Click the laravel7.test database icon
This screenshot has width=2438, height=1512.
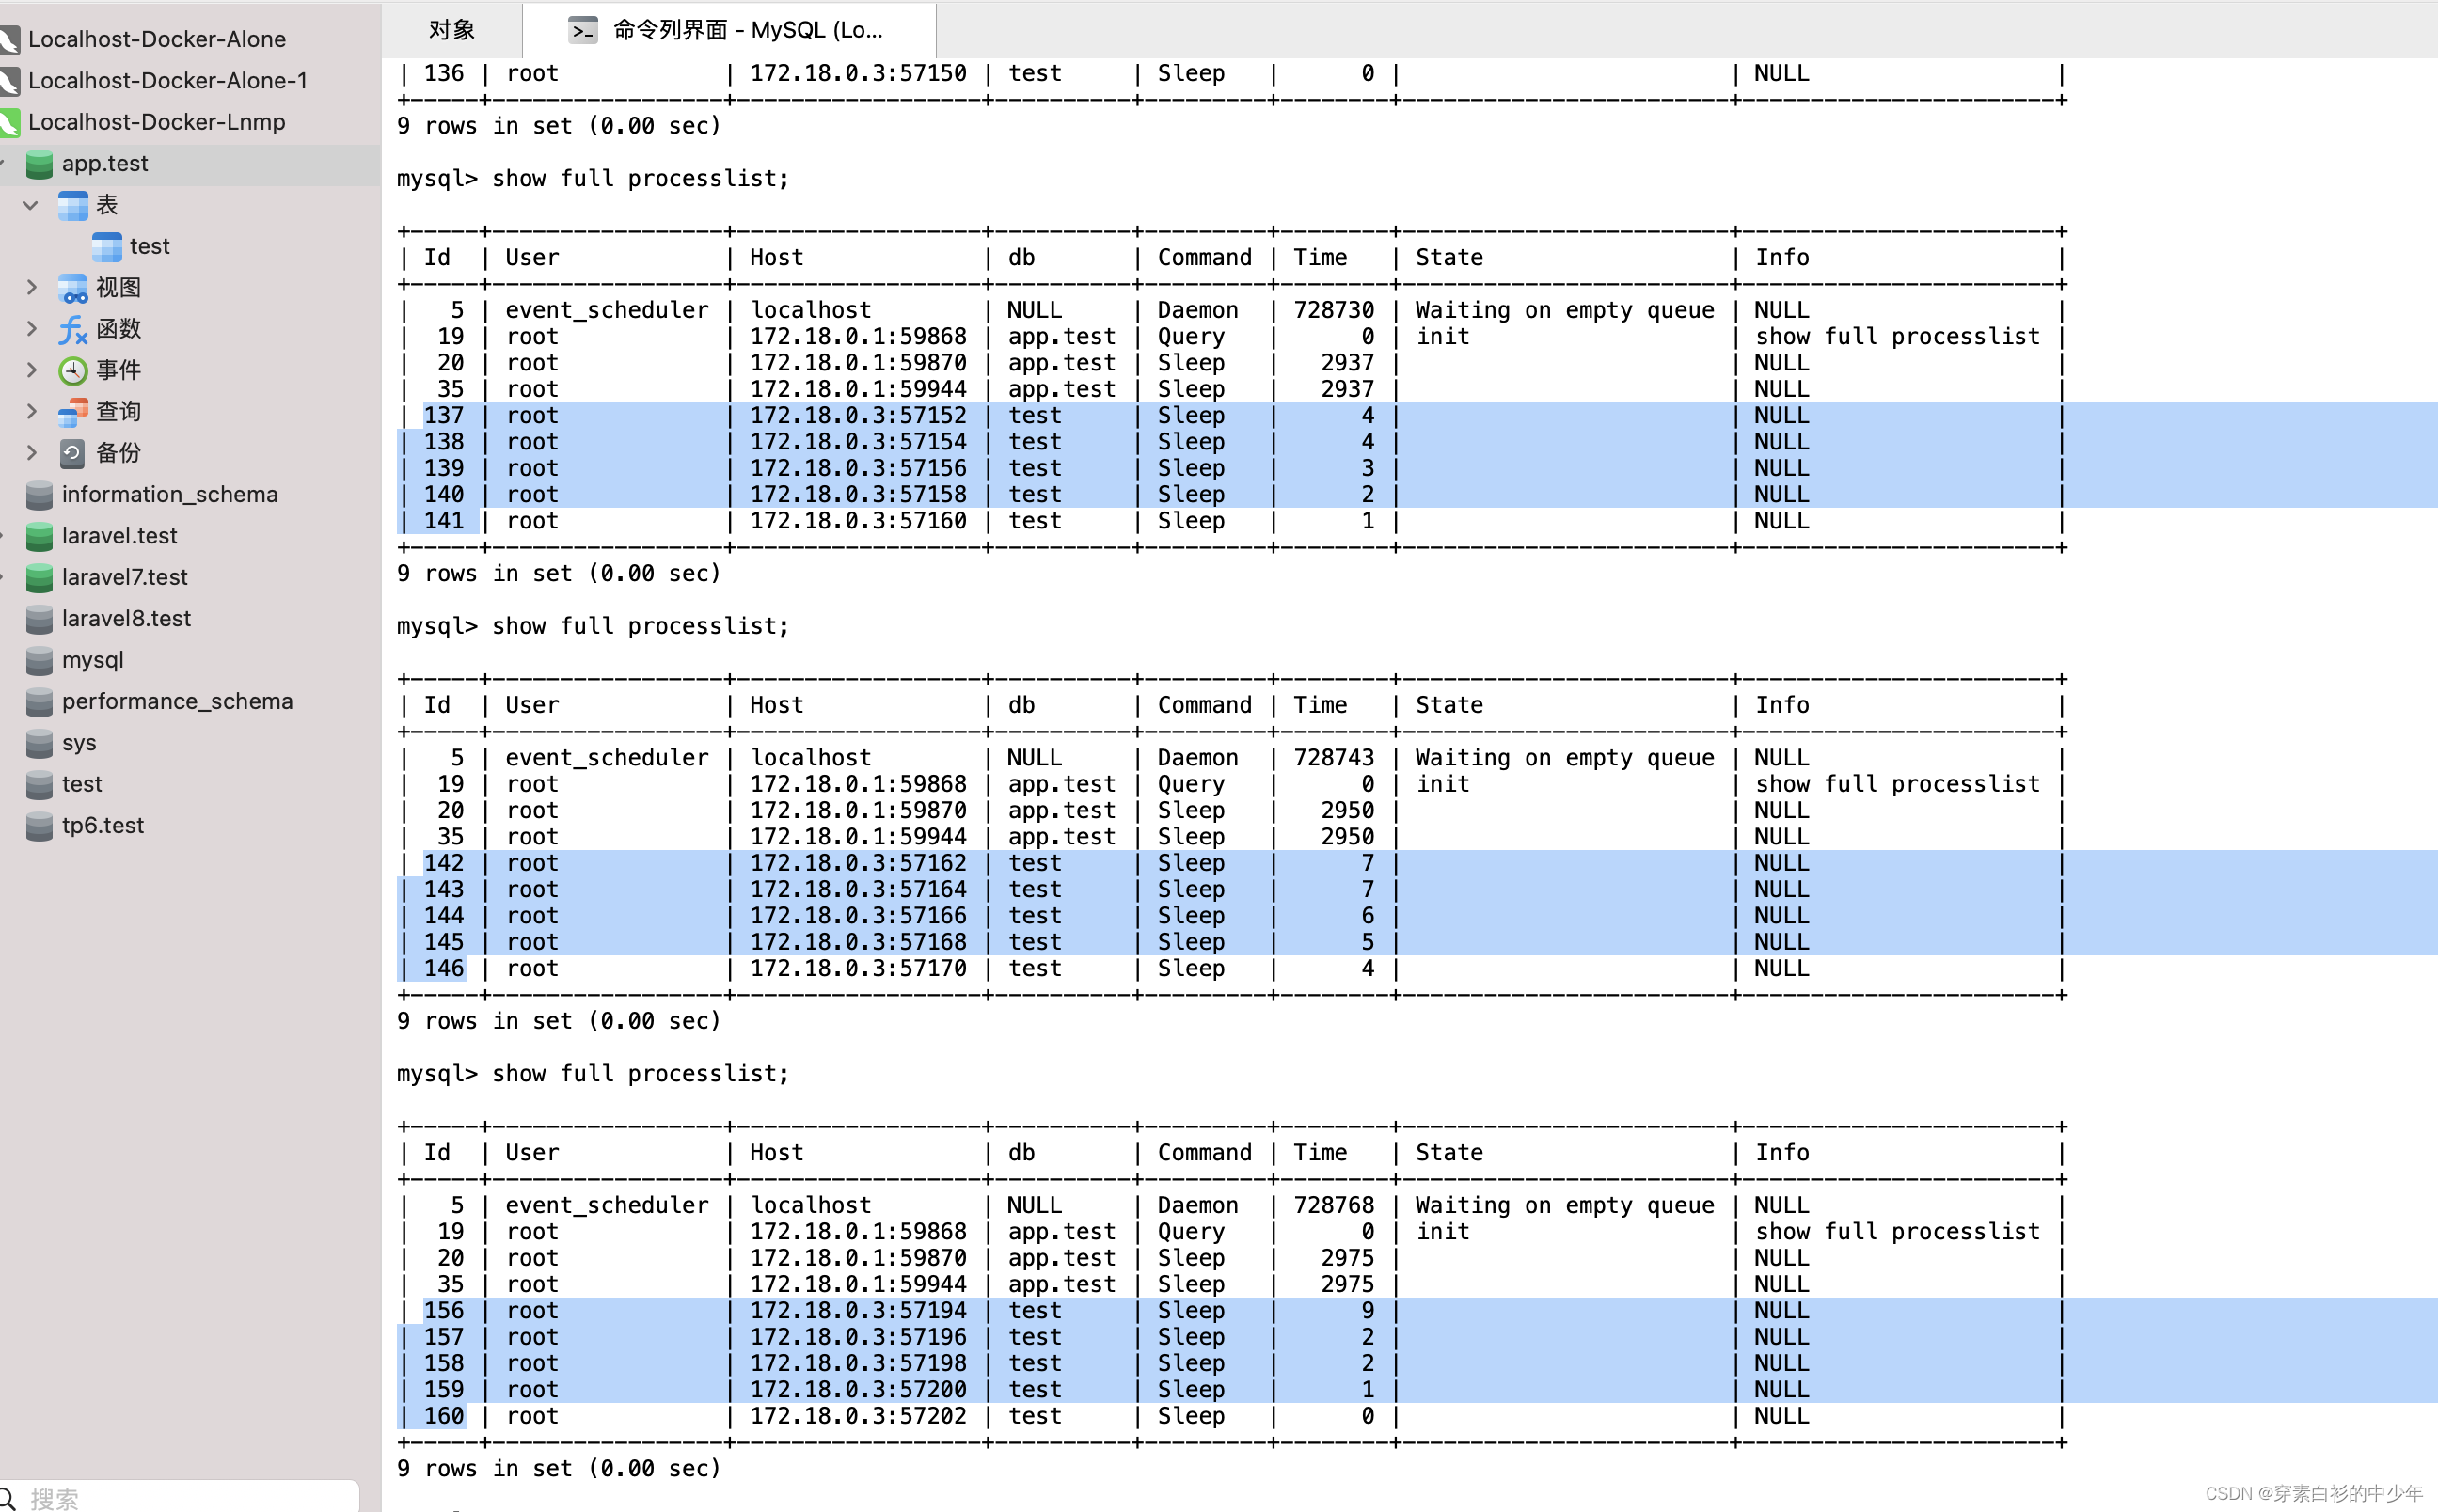pyautogui.click(x=39, y=577)
